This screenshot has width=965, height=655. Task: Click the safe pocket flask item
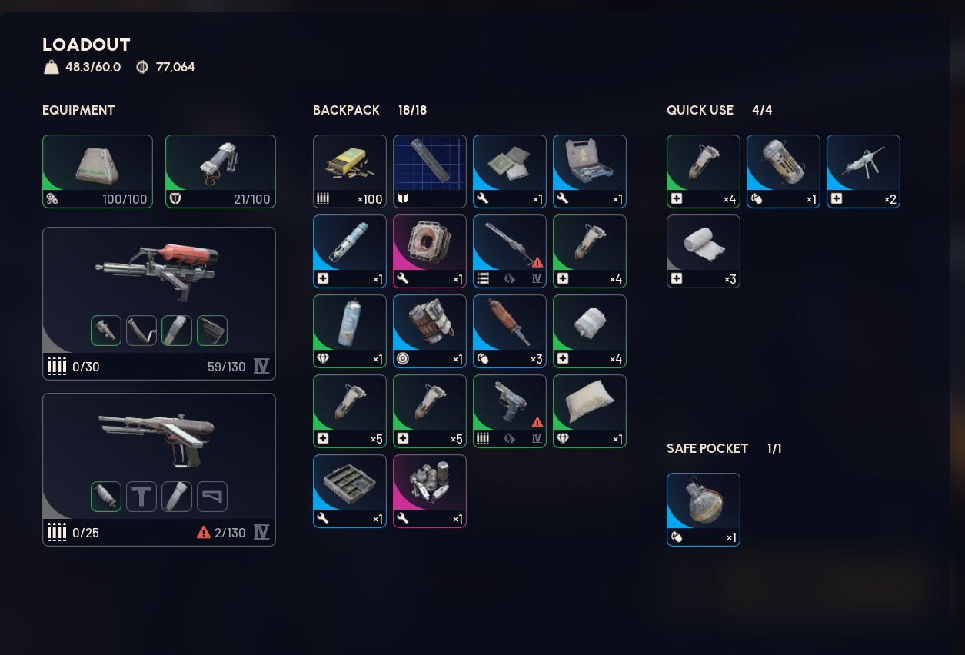(x=704, y=510)
